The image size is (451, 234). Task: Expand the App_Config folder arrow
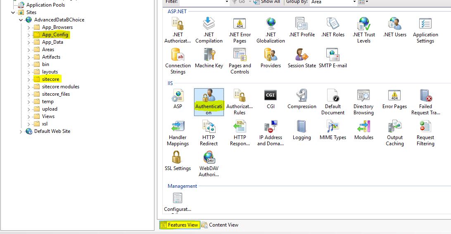point(28,35)
